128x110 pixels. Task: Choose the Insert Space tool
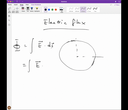[x=17, y=10]
